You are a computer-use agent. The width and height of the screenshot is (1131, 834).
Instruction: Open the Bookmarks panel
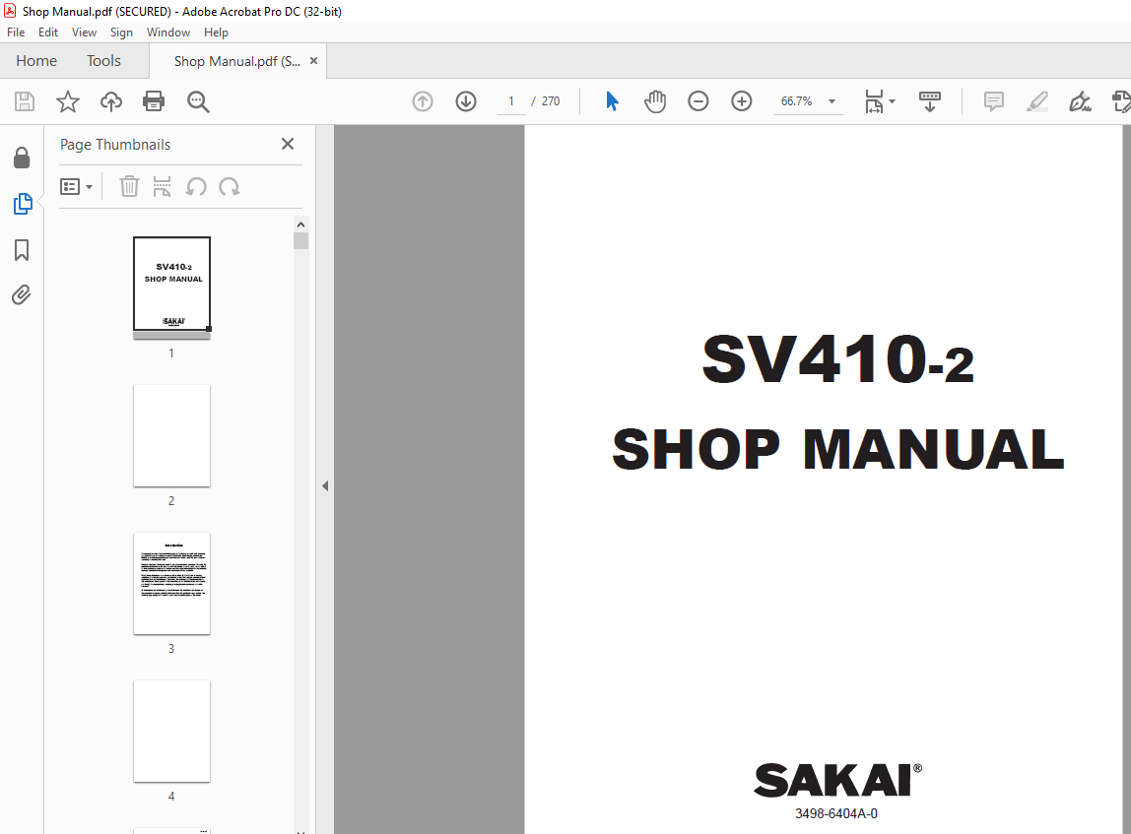click(x=22, y=250)
